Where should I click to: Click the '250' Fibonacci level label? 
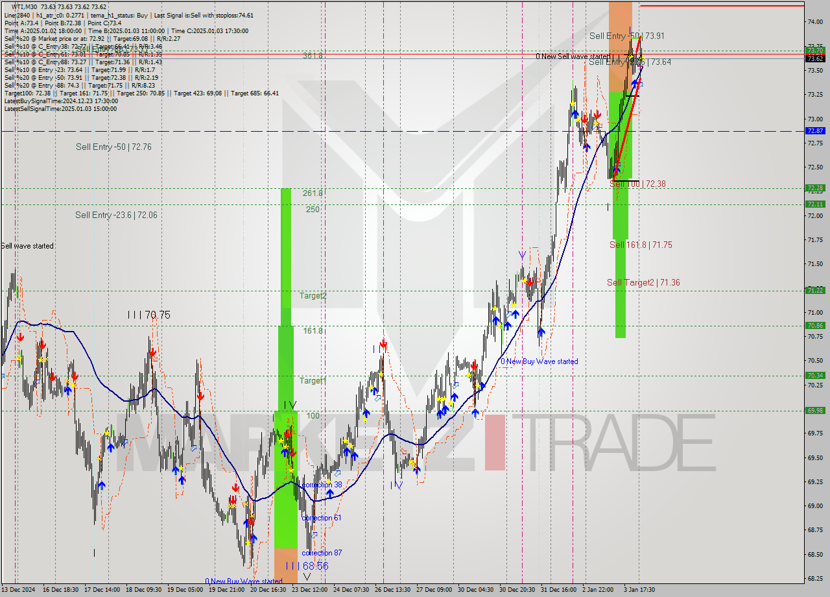click(313, 210)
